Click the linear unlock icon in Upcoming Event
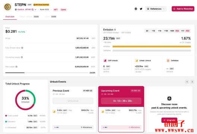The width and height of the screenshot is (197, 134). pyautogui.click(x=103, y=111)
